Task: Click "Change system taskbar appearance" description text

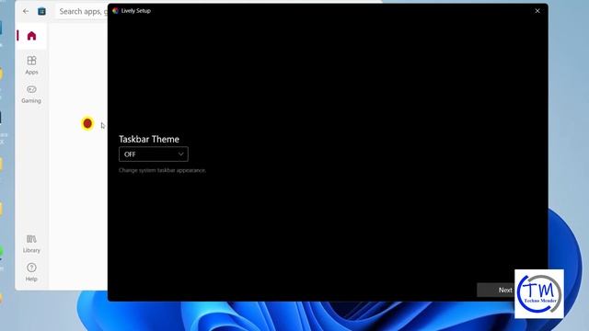Action: (162, 170)
